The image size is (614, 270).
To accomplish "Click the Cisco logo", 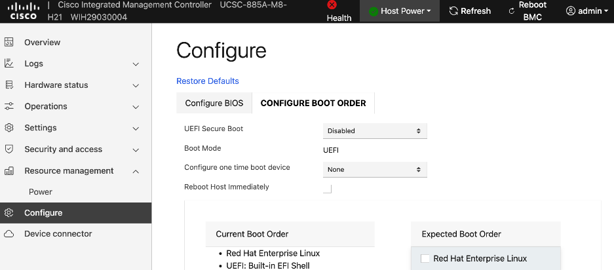I will 24,11.
